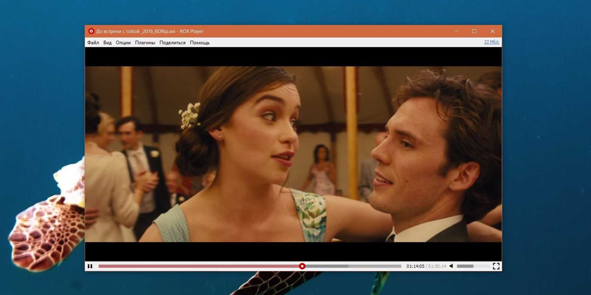Click the total duration 01:50:14

point(437,266)
